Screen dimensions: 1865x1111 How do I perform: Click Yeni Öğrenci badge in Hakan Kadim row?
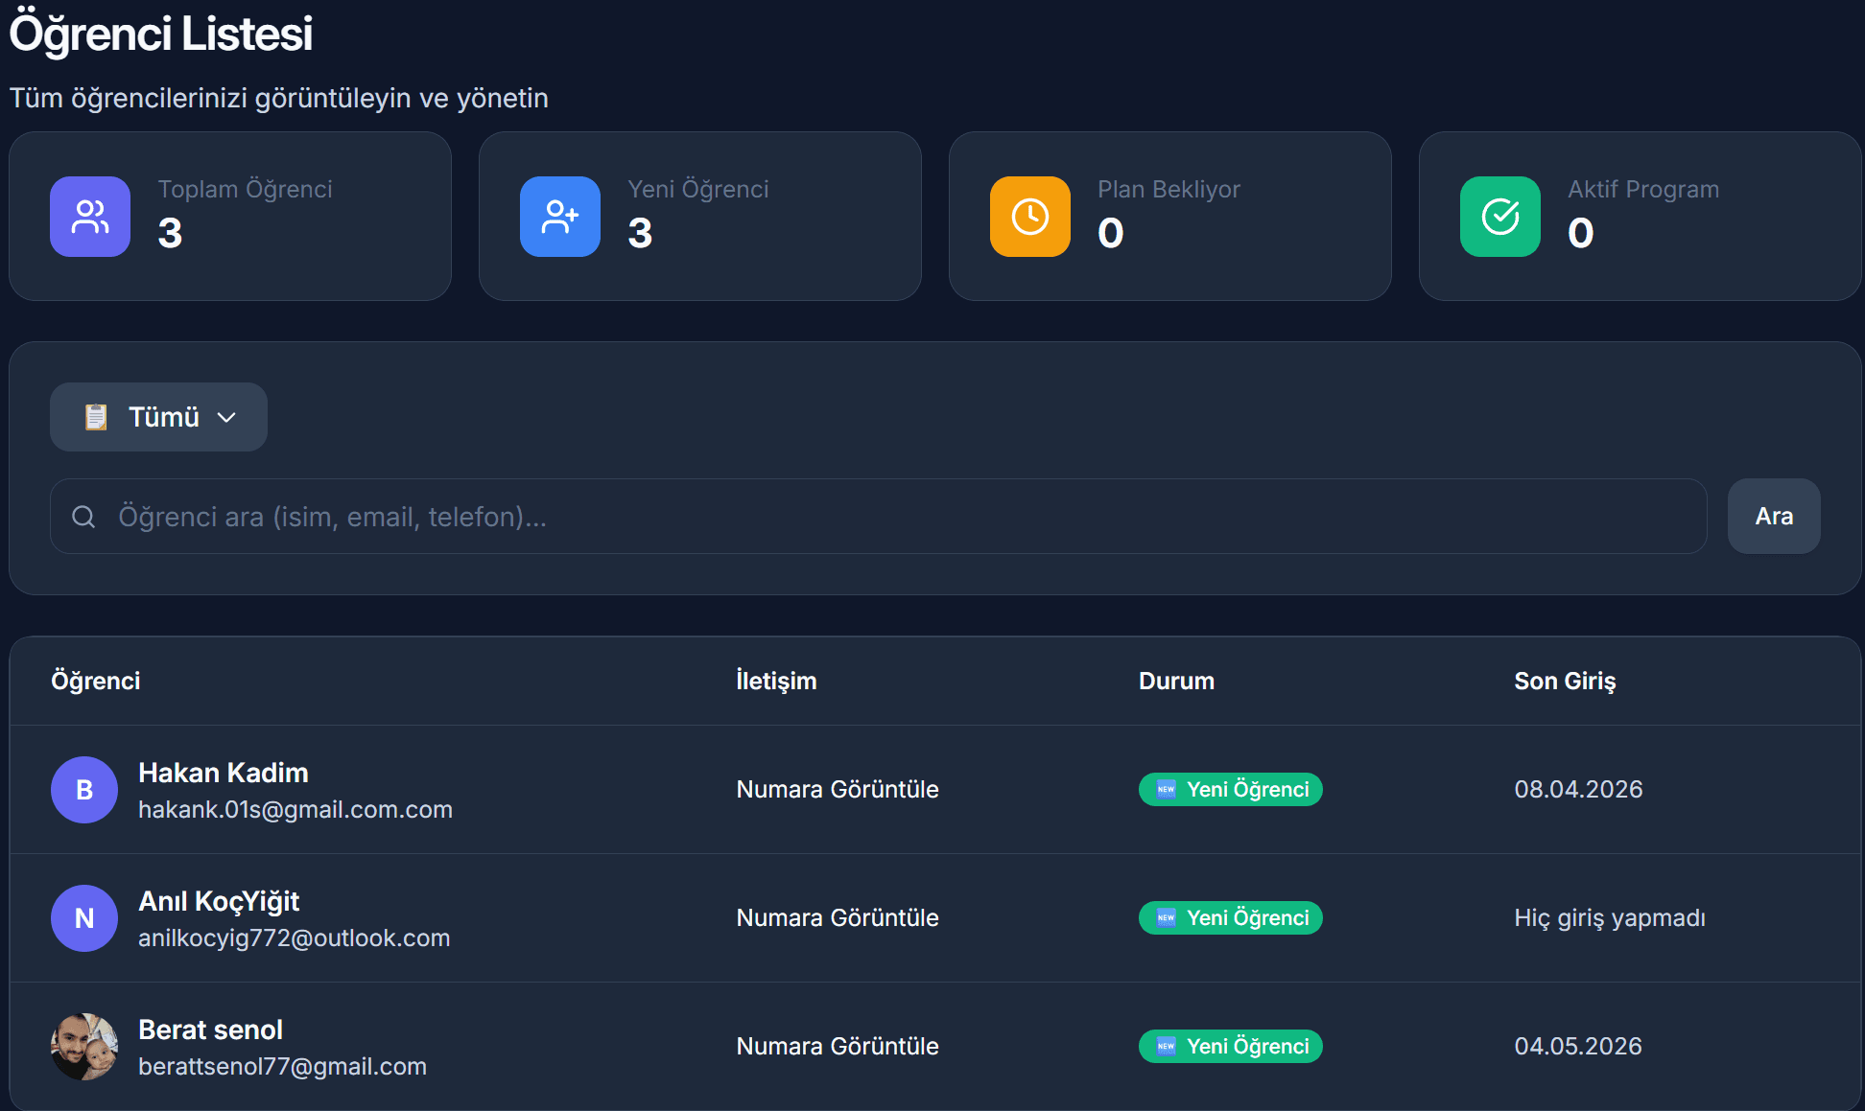click(x=1231, y=790)
